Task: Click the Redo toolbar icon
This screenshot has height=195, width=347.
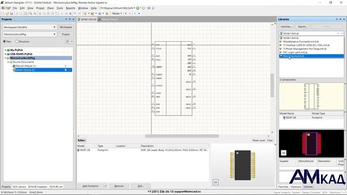Action: (x=80, y=14)
